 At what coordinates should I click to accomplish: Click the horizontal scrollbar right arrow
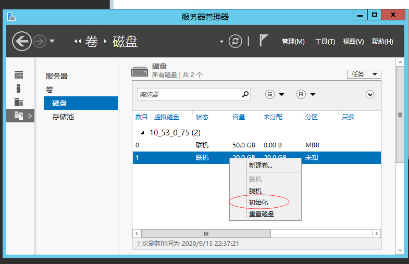click(376, 233)
